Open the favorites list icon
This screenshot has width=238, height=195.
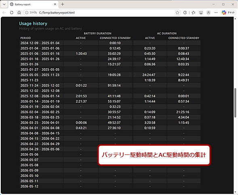pos(194,13)
